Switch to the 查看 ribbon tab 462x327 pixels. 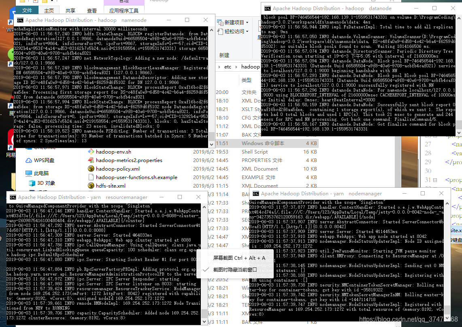(x=92, y=11)
